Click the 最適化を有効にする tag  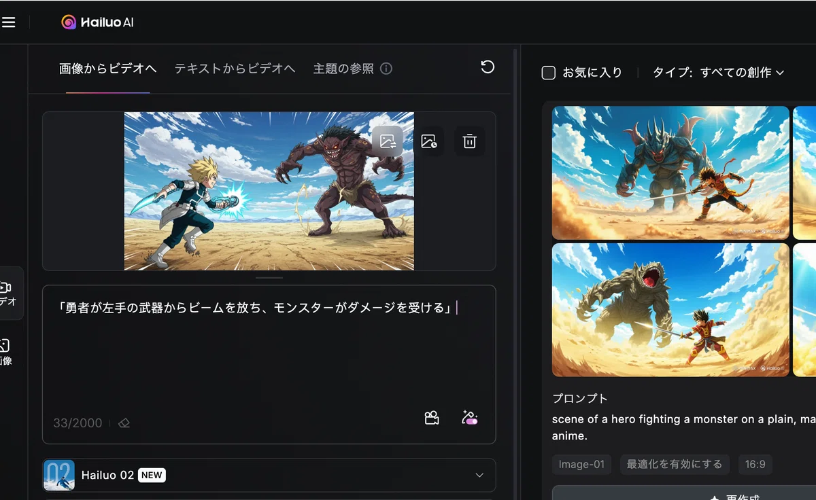[675, 465]
